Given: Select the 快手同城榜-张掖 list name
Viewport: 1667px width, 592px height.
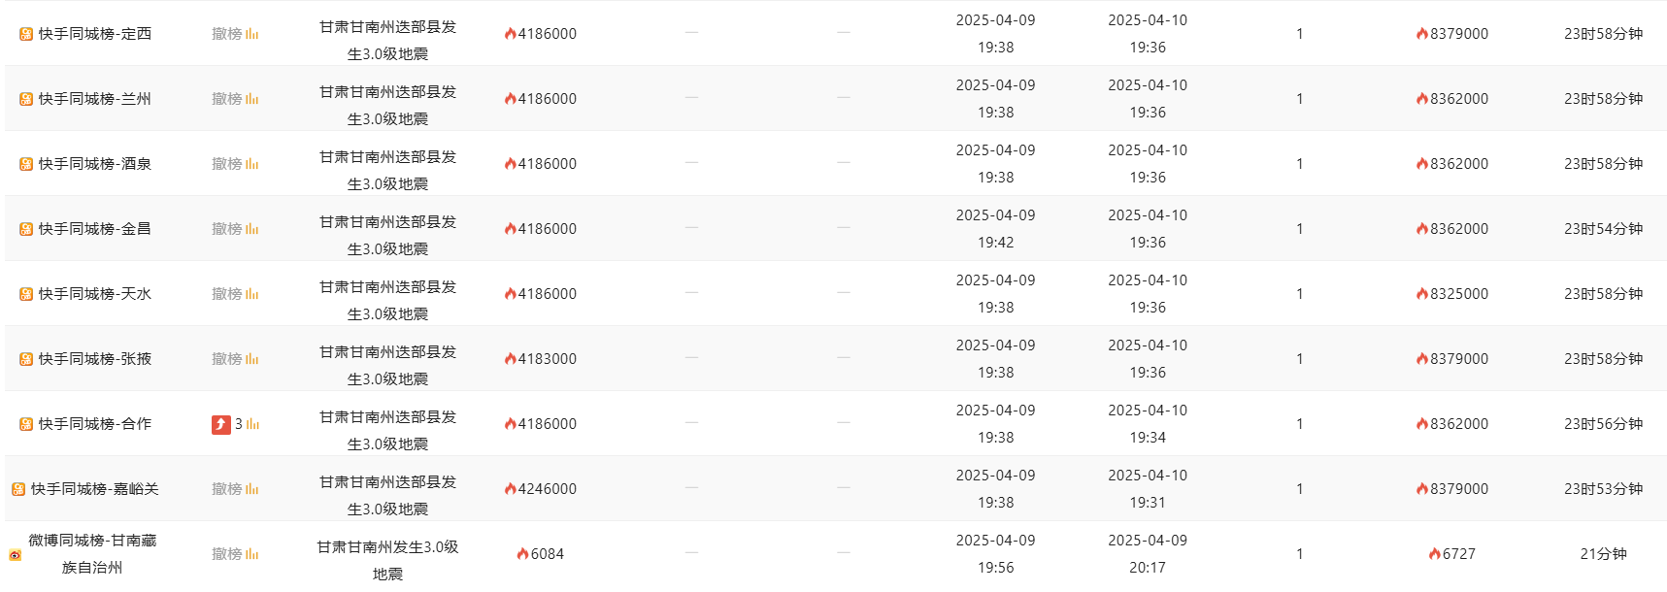Looking at the screenshot, I should point(95,359).
